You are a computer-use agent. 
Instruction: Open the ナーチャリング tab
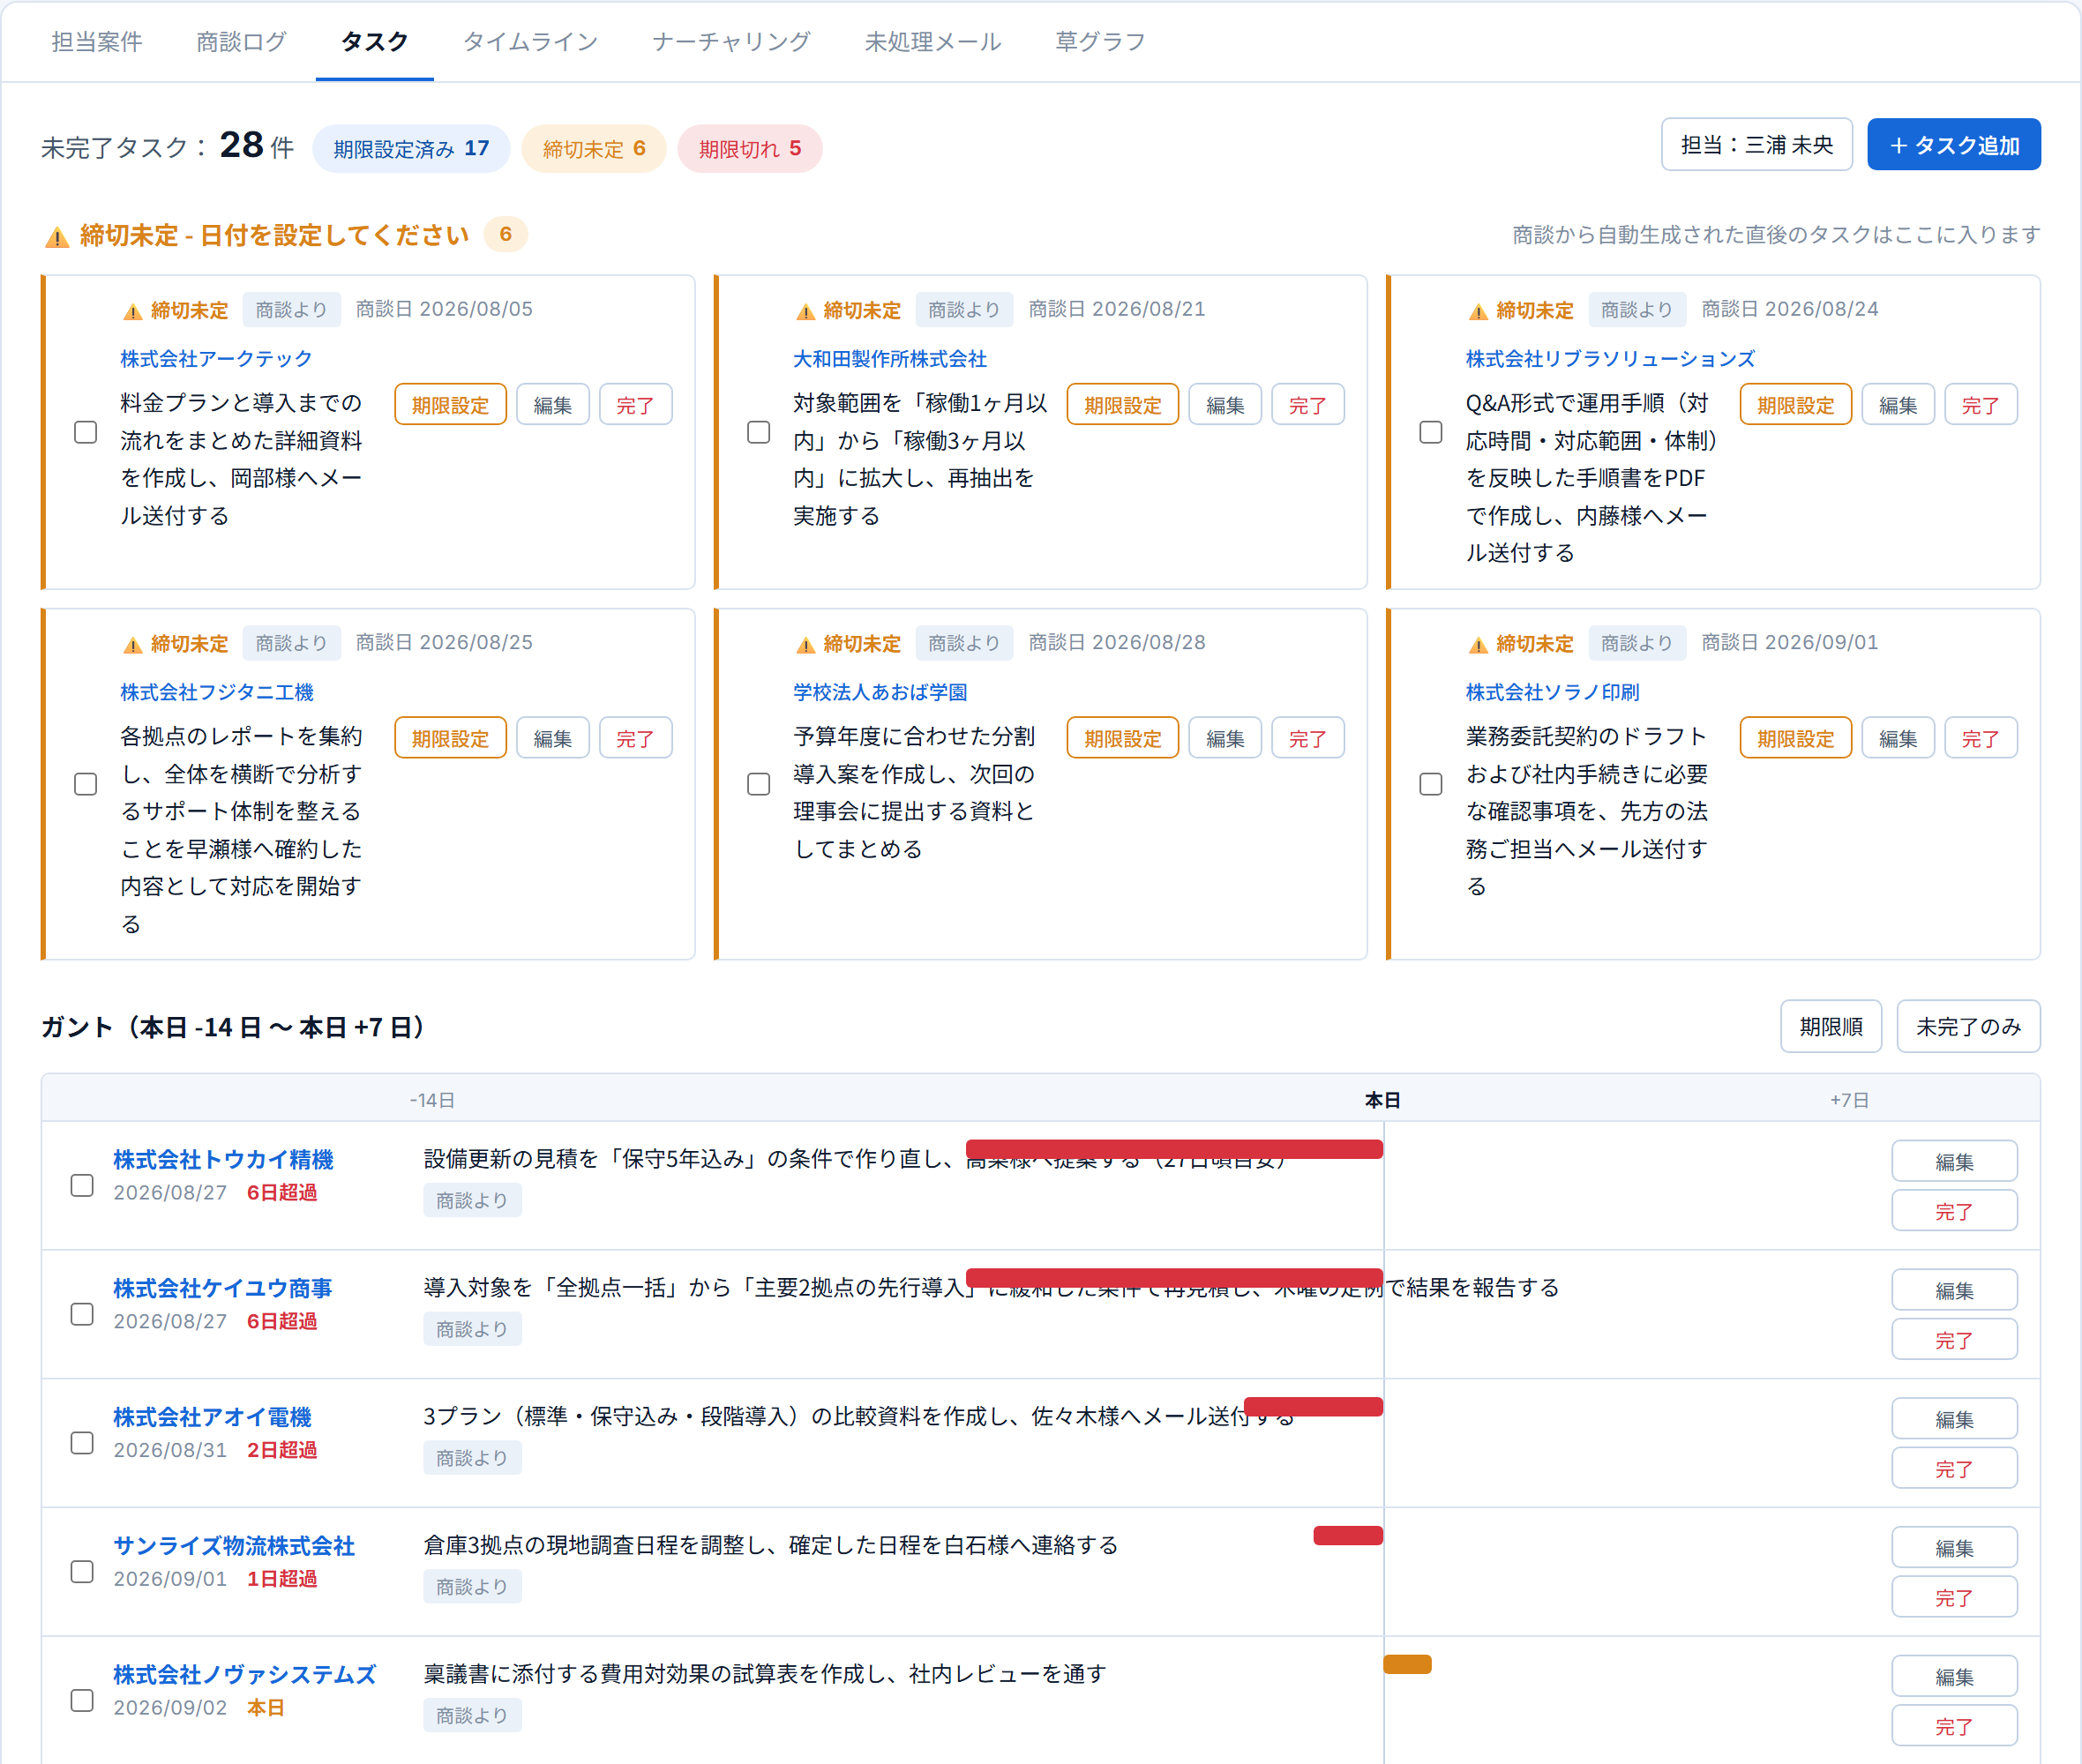pyautogui.click(x=732, y=41)
